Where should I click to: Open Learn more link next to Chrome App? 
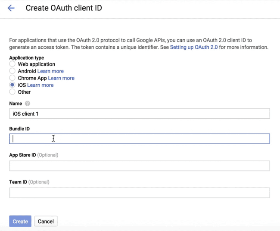point(61,78)
